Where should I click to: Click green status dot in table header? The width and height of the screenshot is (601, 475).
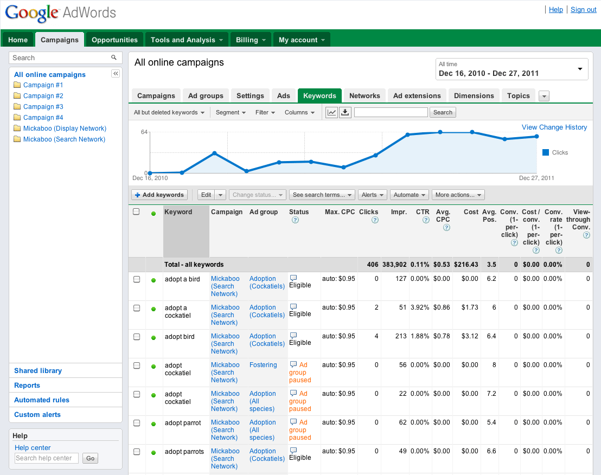click(154, 213)
